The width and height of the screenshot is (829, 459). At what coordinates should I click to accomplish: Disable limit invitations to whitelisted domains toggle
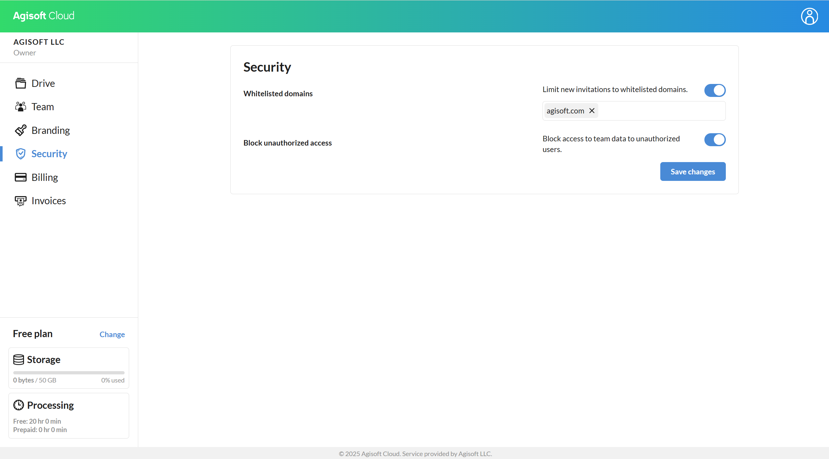click(715, 90)
